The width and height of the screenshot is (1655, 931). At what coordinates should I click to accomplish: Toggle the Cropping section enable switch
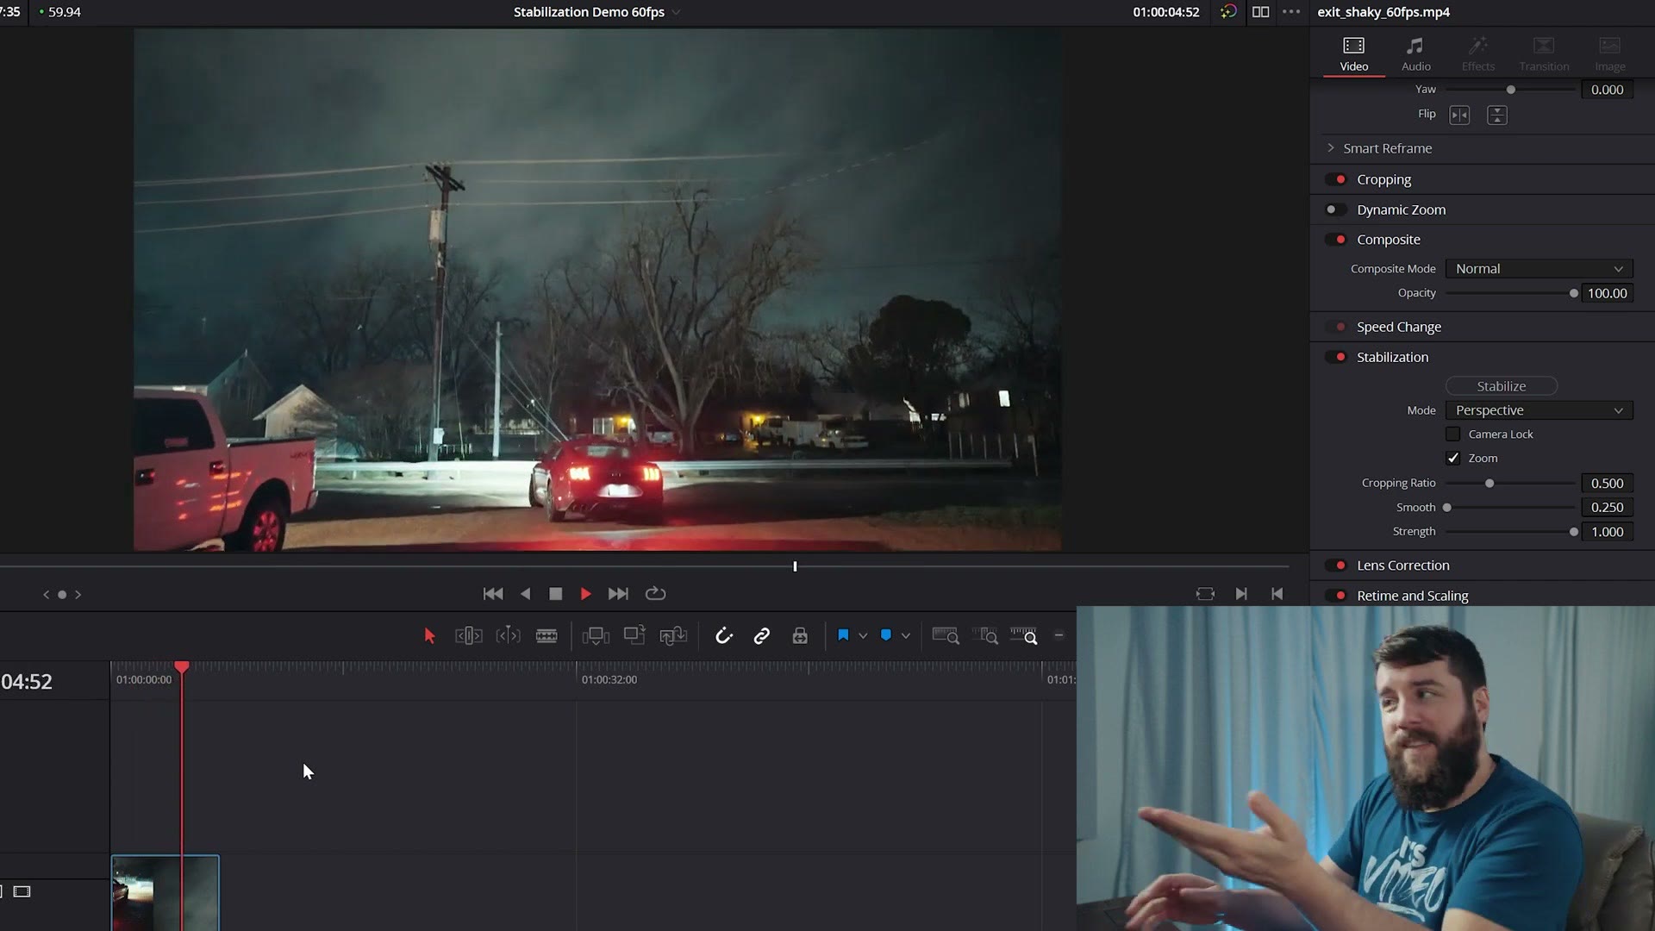click(x=1336, y=179)
